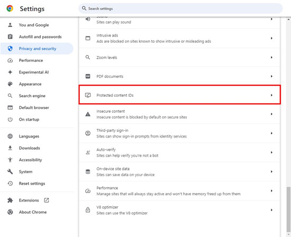Image resolution: width=291 pixels, height=237 pixels.
Task: Expand the Protected content IDs arrow
Action: 271,95
